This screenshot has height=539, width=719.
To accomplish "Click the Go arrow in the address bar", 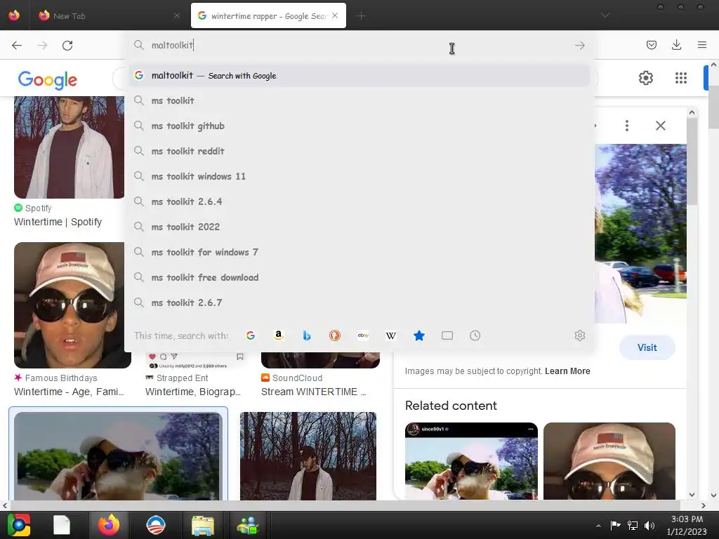I will tap(579, 46).
